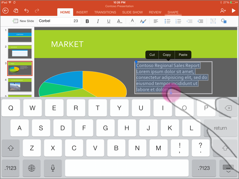Open the font color picker
The width and height of the screenshot is (239, 179).
[x=132, y=21]
